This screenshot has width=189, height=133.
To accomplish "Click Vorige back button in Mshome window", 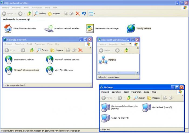I will [107, 98].
